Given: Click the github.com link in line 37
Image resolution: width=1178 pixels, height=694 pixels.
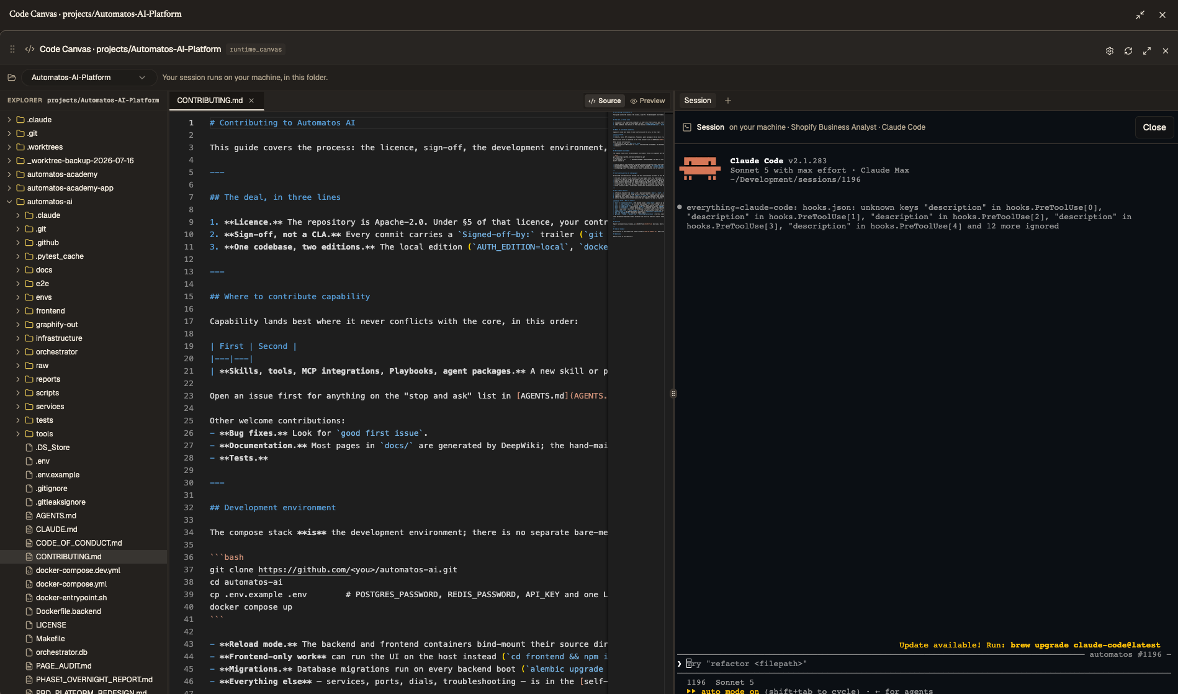Looking at the screenshot, I should click(x=304, y=570).
